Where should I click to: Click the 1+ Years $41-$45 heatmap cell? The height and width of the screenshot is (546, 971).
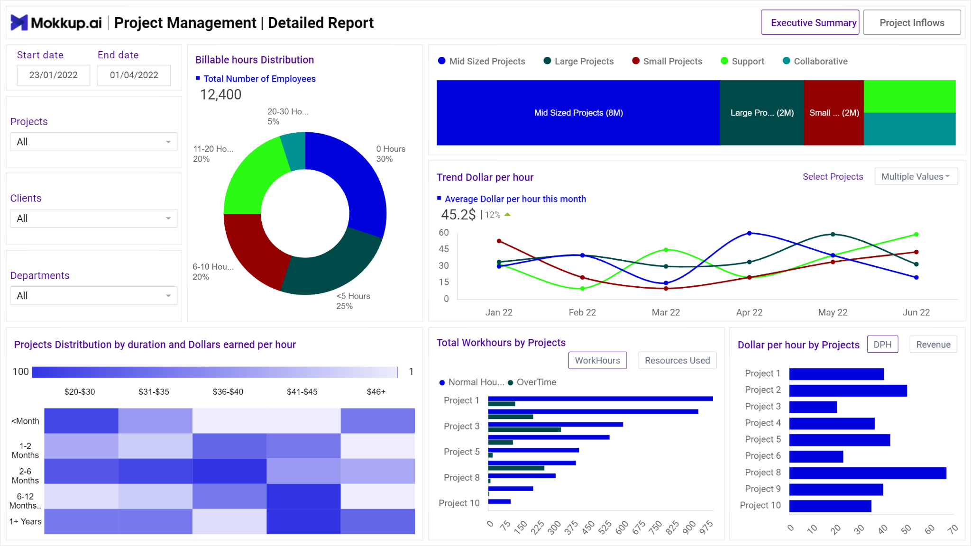pos(303,521)
